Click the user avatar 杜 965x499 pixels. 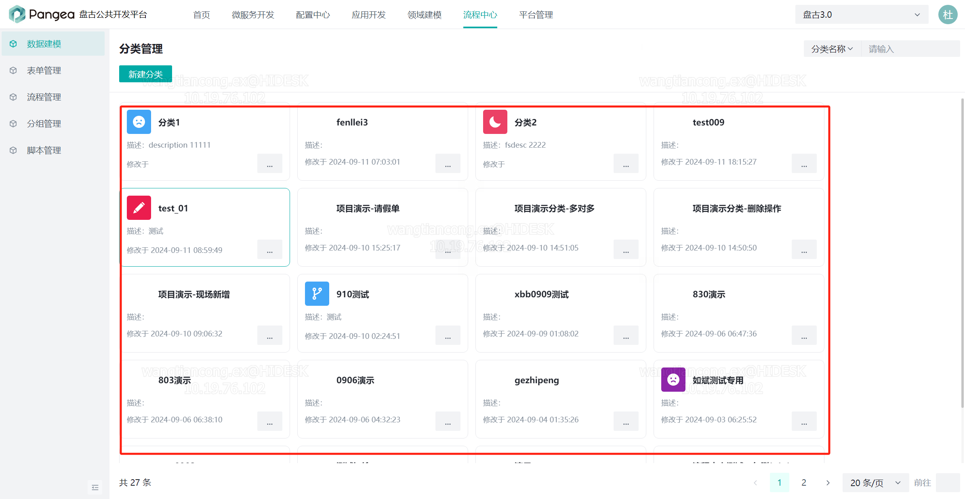[948, 15]
